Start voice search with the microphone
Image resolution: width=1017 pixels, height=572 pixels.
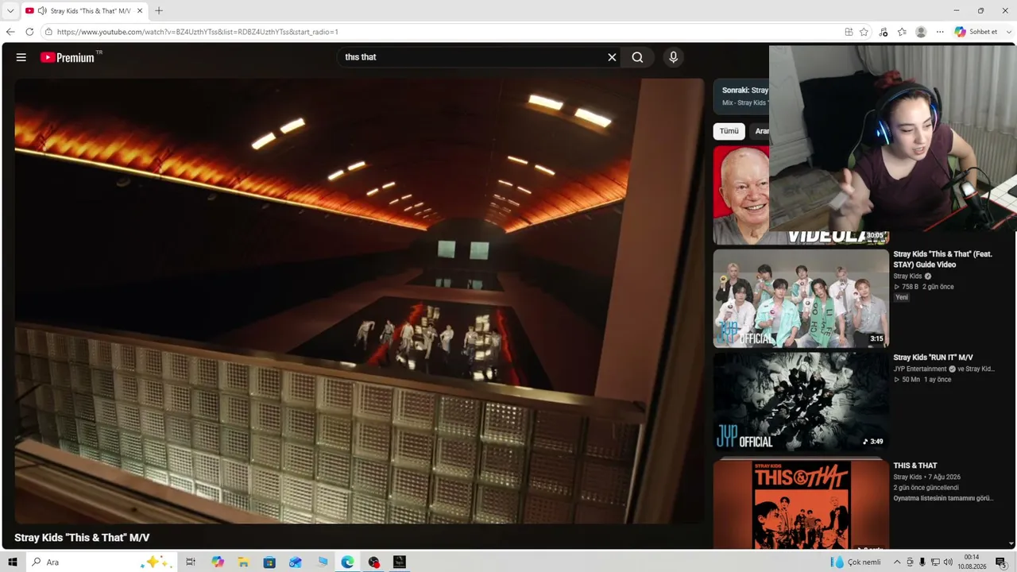pos(673,57)
